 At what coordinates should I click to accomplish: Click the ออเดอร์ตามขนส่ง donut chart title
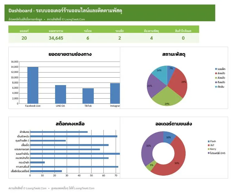(174, 124)
